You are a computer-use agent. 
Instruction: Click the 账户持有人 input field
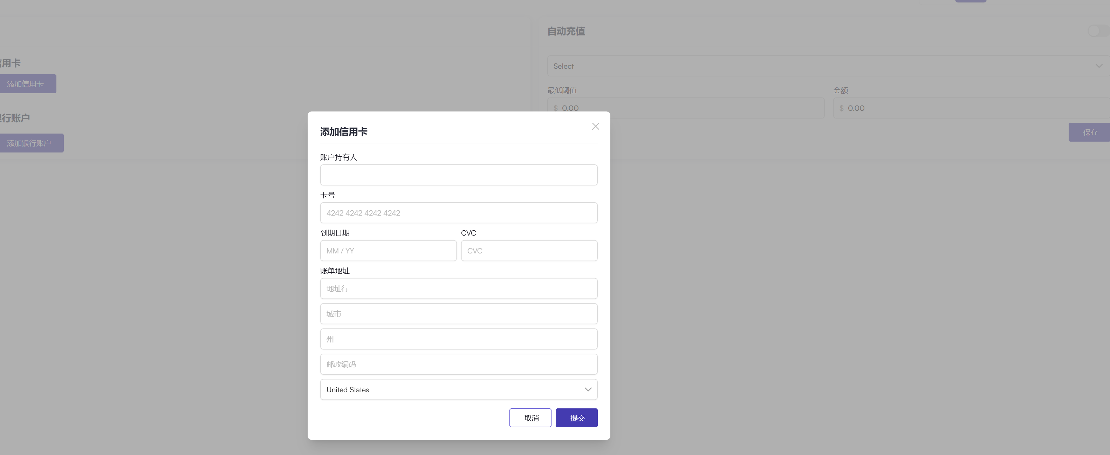459,175
